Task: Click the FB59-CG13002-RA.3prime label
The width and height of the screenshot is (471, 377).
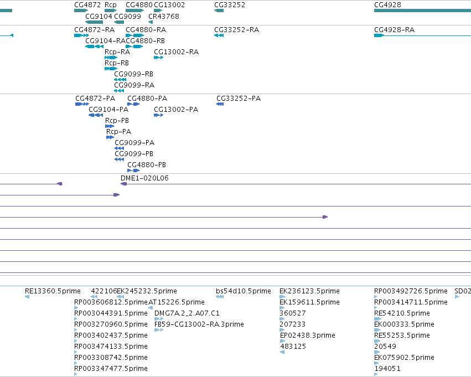Action: (x=199, y=324)
